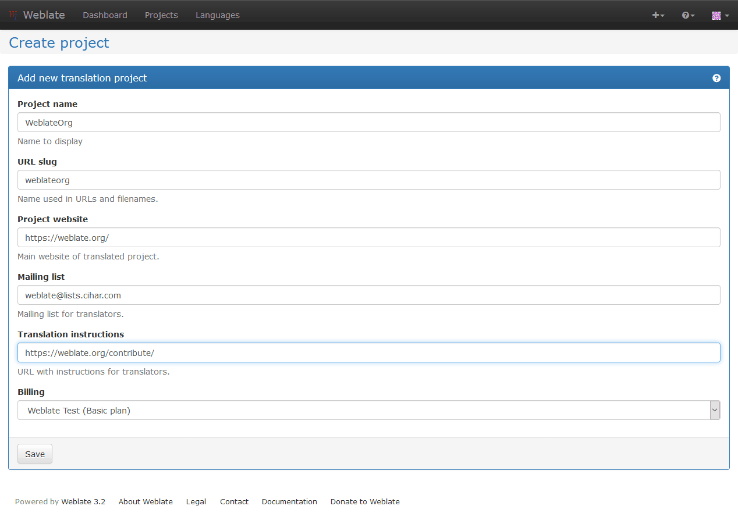Screen dimensions: 738x513
Task: Click 'Add new translation project' panel title
Action: [82, 78]
